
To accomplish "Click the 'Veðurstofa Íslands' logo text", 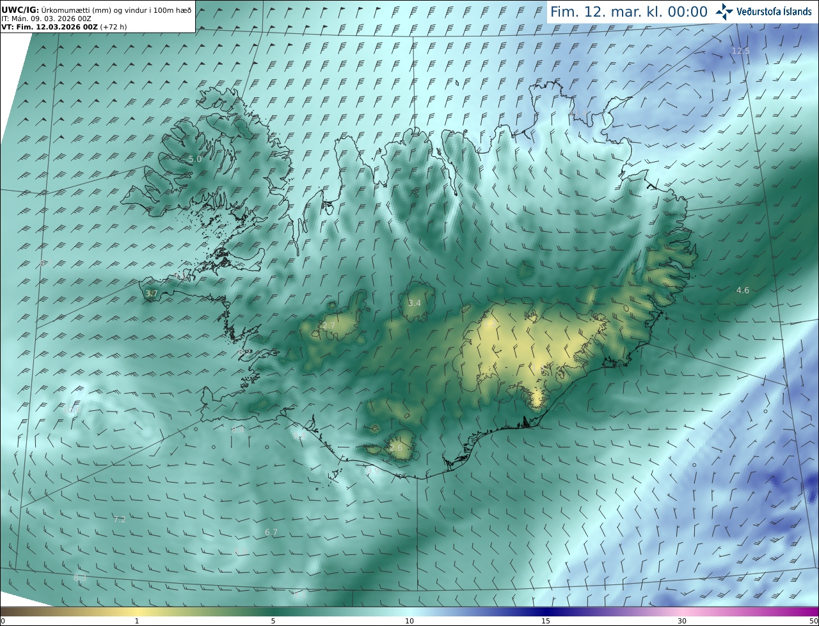I will pos(774,12).
